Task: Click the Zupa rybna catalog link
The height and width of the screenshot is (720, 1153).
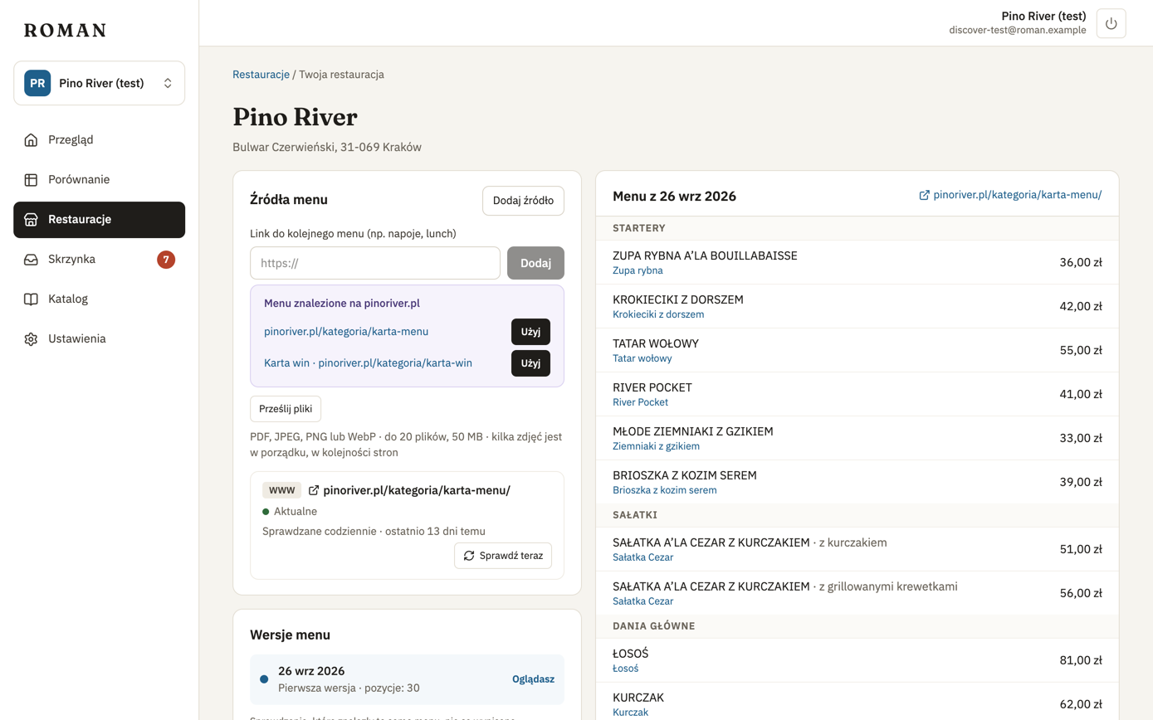Action: coord(638,270)
